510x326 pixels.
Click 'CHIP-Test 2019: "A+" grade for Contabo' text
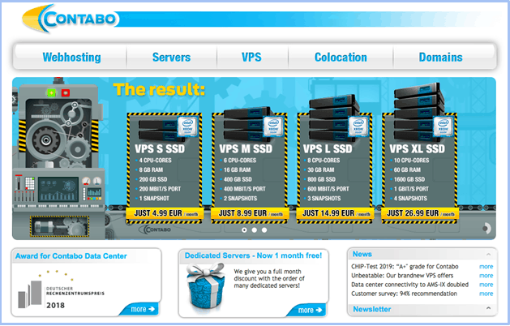tap(405, 267)
